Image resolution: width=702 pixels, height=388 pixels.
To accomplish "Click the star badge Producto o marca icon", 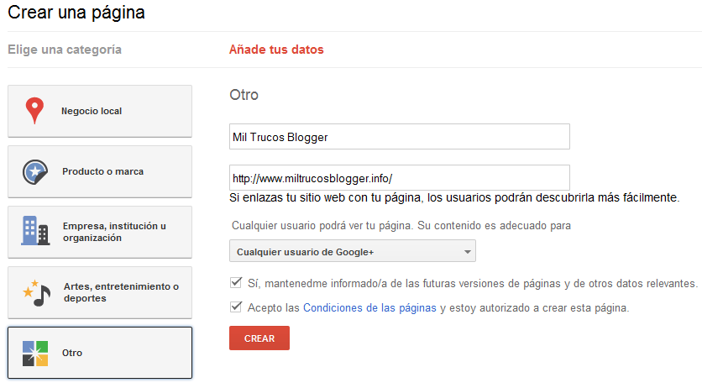I will (x=35, y=171).
